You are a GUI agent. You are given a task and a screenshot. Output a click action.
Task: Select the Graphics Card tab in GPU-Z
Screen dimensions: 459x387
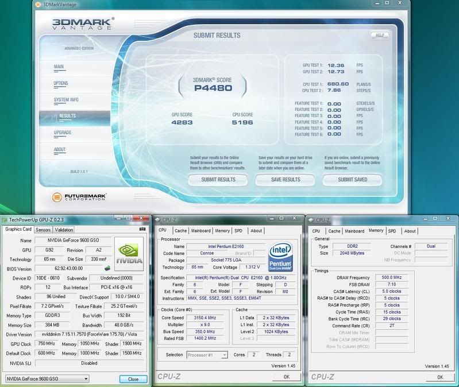tap(18, 229)
